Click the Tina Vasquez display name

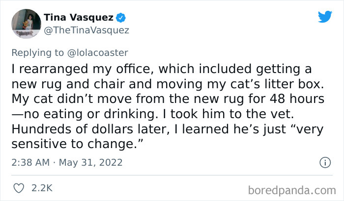click(x=79, y=18)
